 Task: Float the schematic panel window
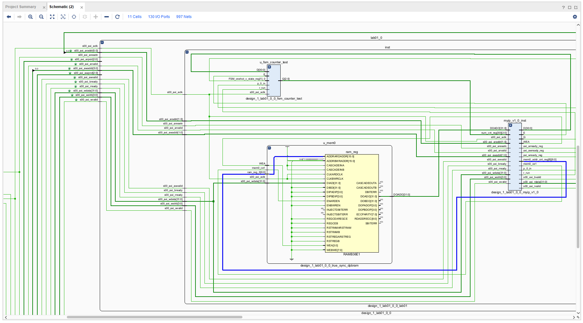click(576, 7)
